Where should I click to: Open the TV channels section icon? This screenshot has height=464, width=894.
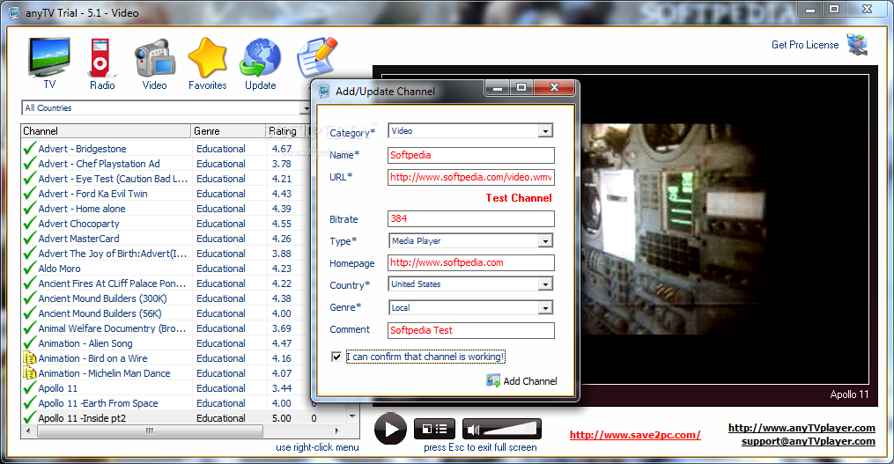click(x=49, y=57)
